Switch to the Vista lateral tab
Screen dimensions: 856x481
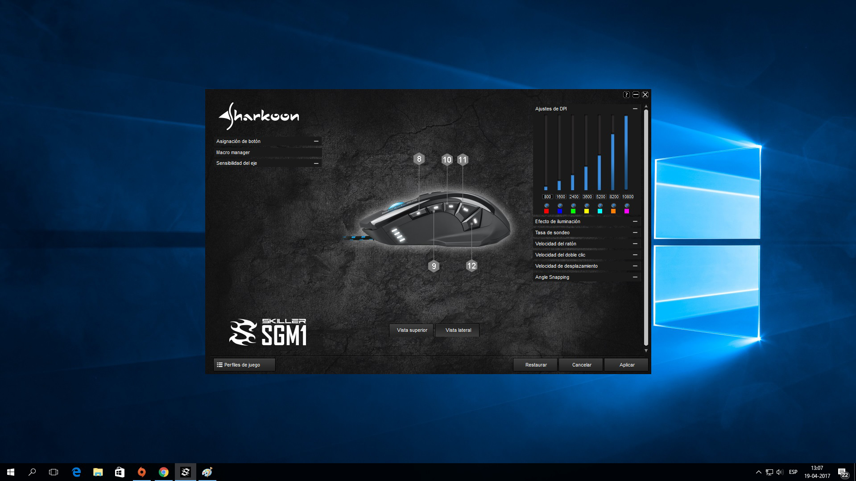(458, 330)
